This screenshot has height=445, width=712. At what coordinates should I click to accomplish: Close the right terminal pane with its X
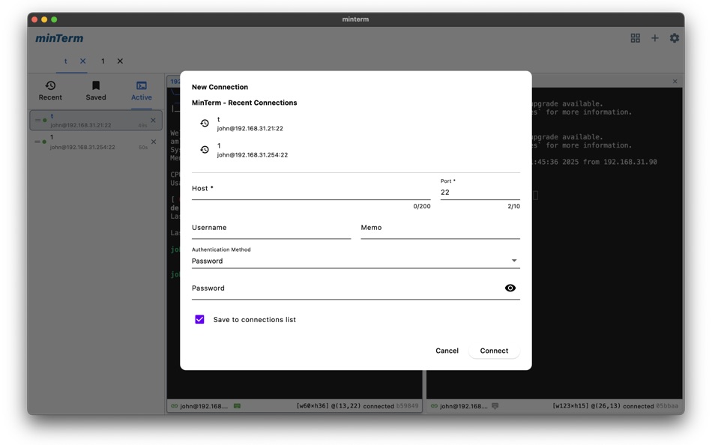click(x=675, y=81)
